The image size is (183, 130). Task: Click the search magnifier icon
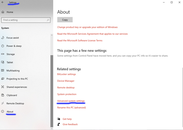coord(48,20)
